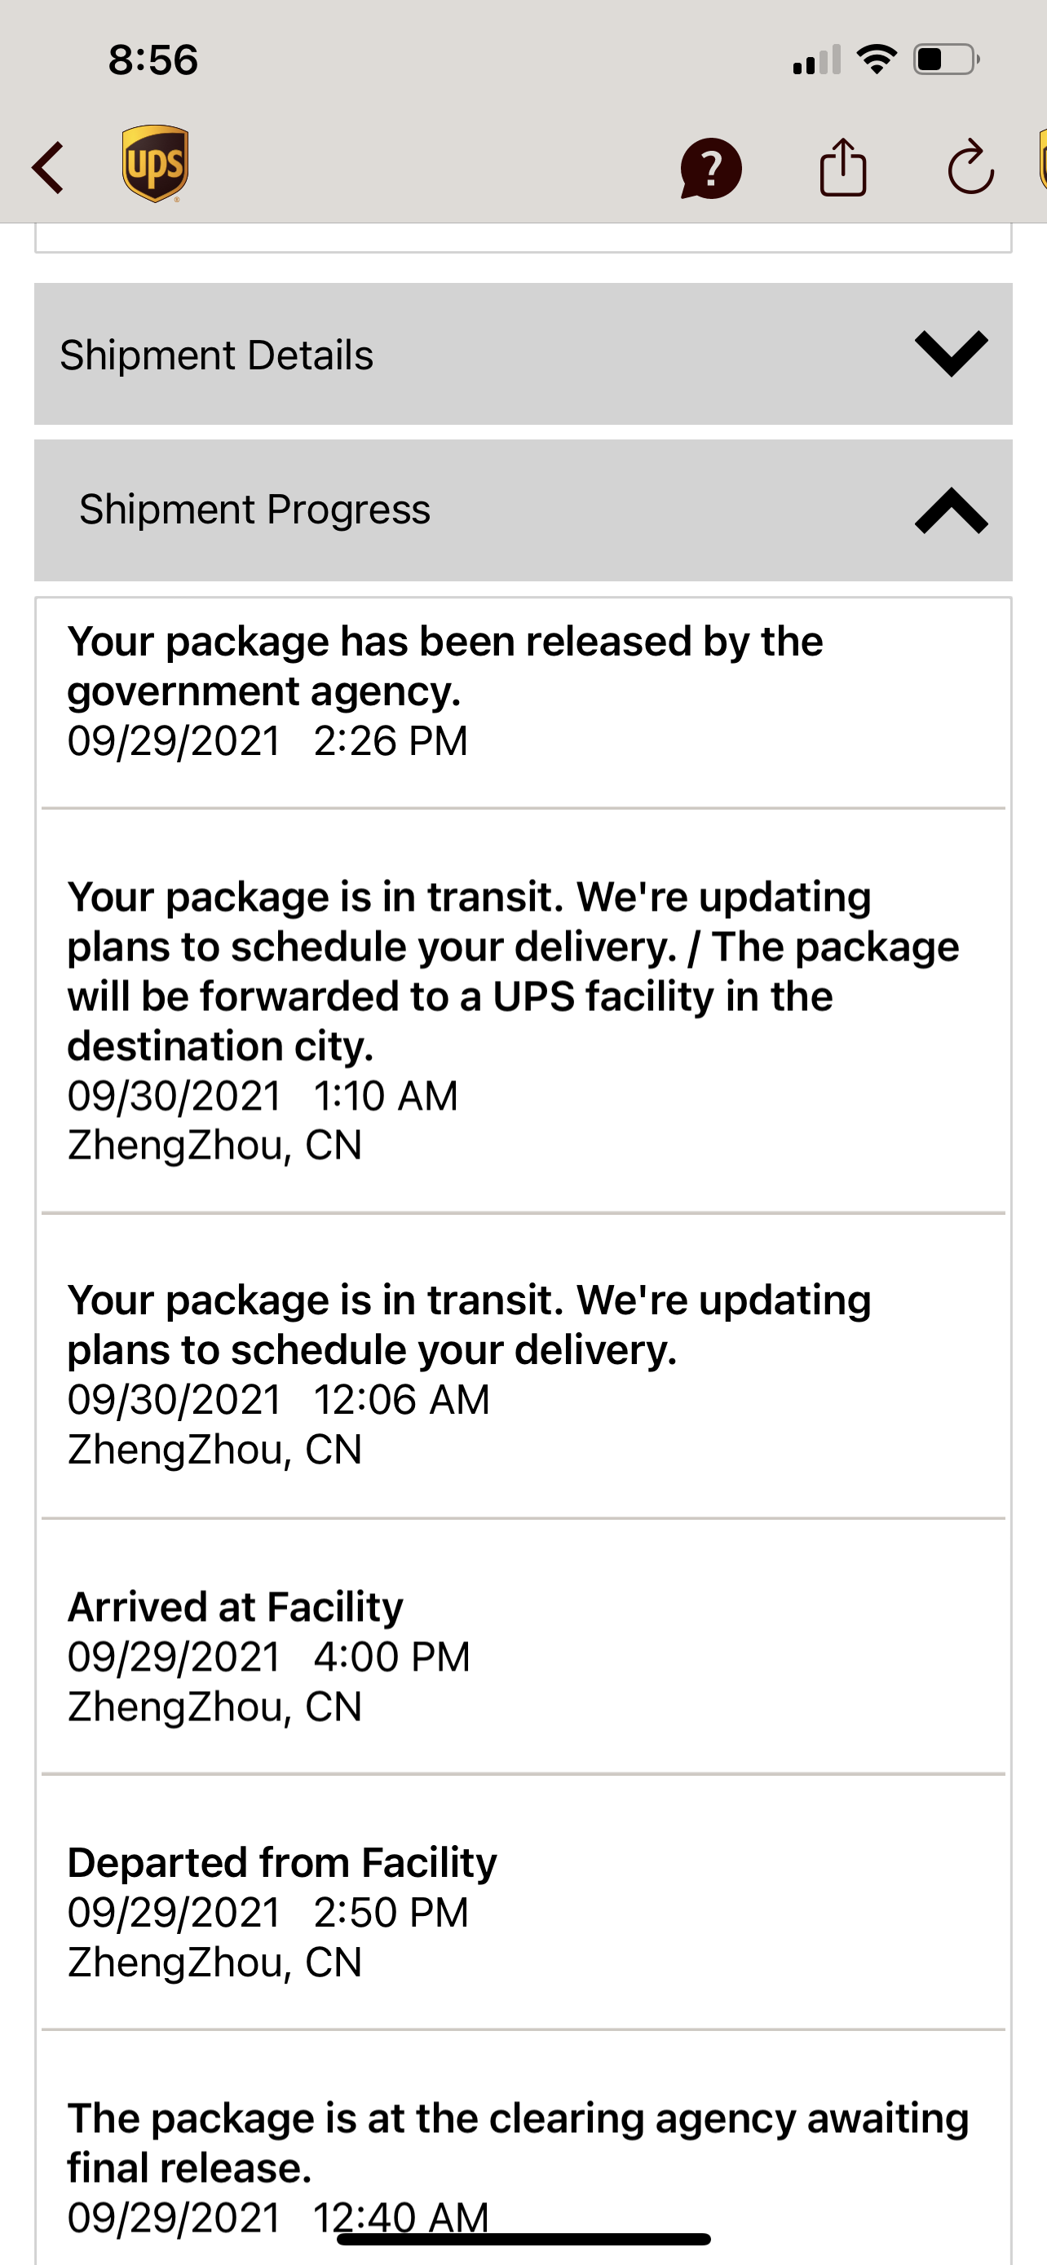This screenshot has height=2265, width=1047.
Task: Expand Shipment Details chevron
Action: pos(951,354)
